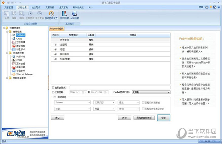The image size is (222, 144).
Task: Open 期刊检索 journal search
Action: tap(64, 15)
